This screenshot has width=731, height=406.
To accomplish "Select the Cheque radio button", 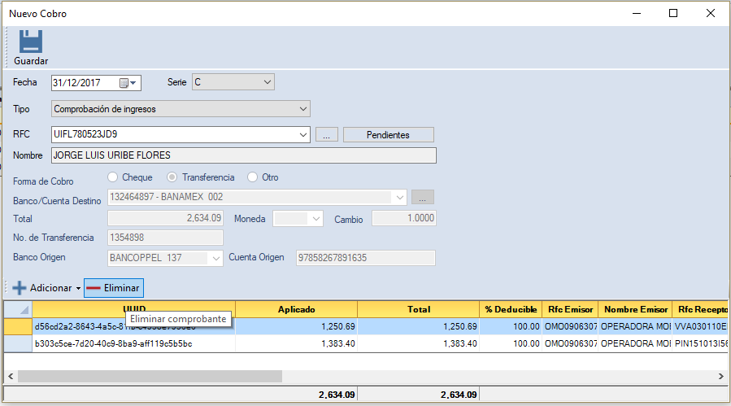I will coord(113,177).
